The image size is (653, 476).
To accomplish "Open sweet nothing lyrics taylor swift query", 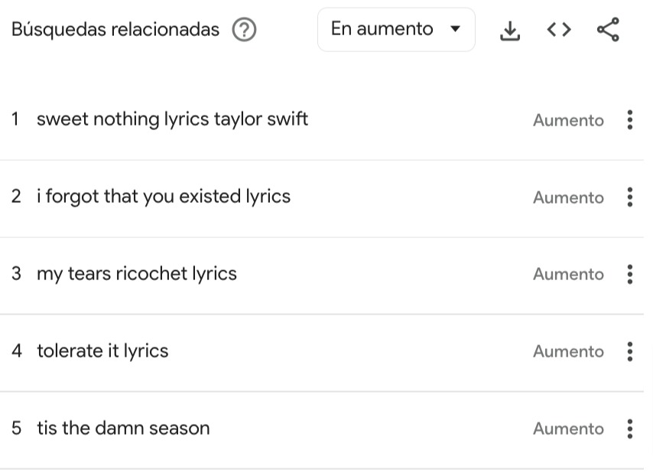I will (x=172, y=119).
